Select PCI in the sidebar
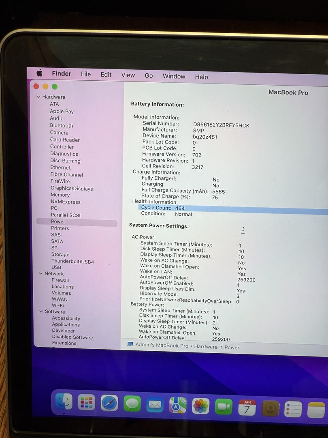 (55, 208)
